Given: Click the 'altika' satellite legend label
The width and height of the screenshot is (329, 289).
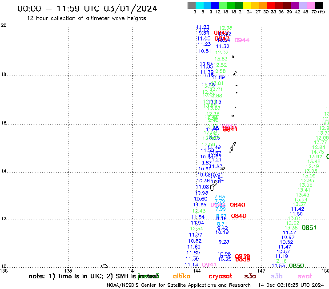Looking at the screenshot, I should pos(181,276).
